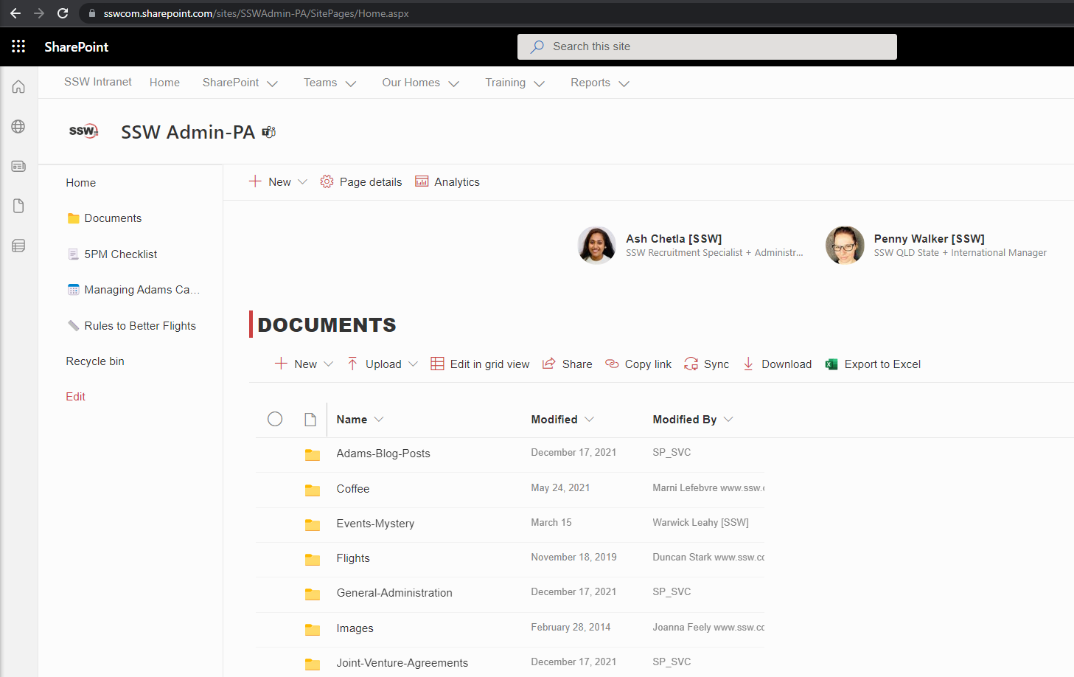Image resolution: width=1074 pixels, height=677 pixels.
Task: Open the news icon in left rail
Action: click(18, 167)
